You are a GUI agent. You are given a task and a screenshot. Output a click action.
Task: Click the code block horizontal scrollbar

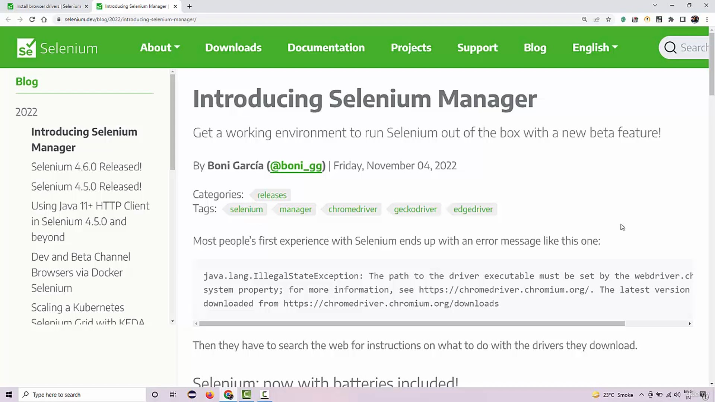coord(412,323)
